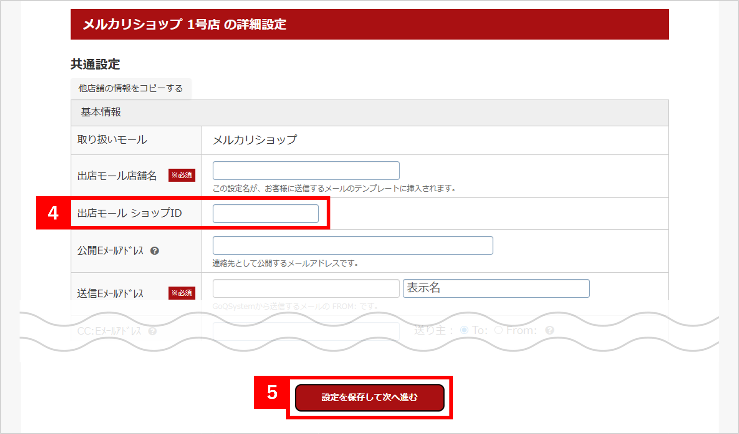Viewport: 739px width, 434px height.
Task: Open 他店舗の情報をコピーする tab
Action: [131, 88]
